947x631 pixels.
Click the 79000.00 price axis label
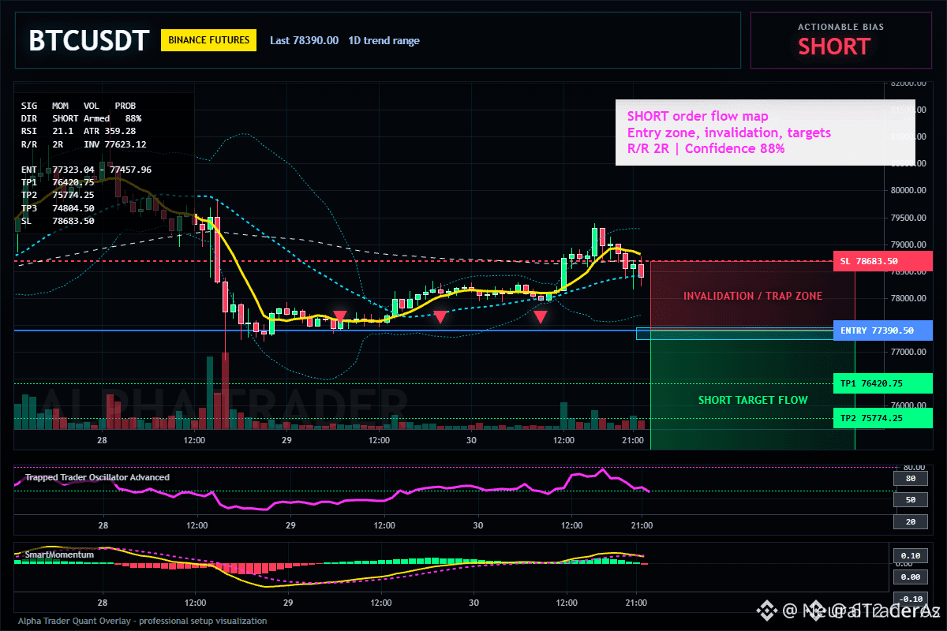tap(907, 245)
